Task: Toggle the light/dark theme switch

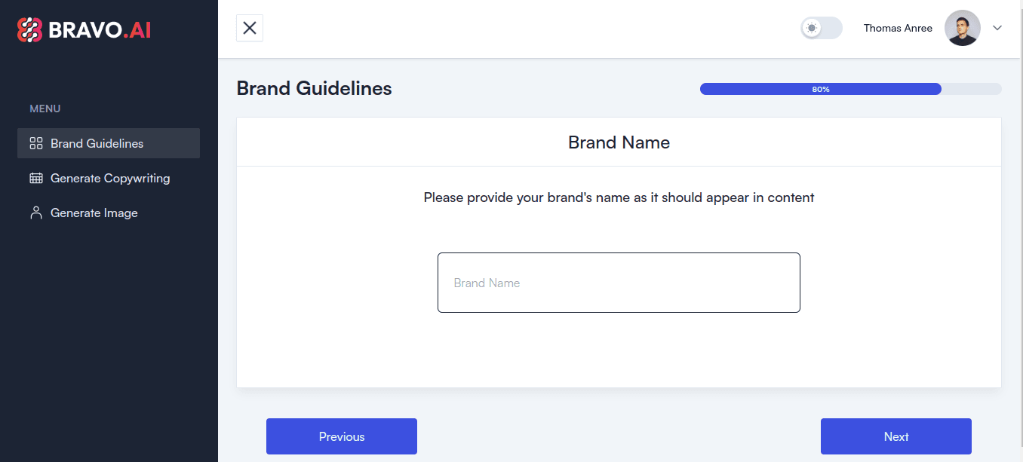Action: pyautogui.click(x=821, y=28)
